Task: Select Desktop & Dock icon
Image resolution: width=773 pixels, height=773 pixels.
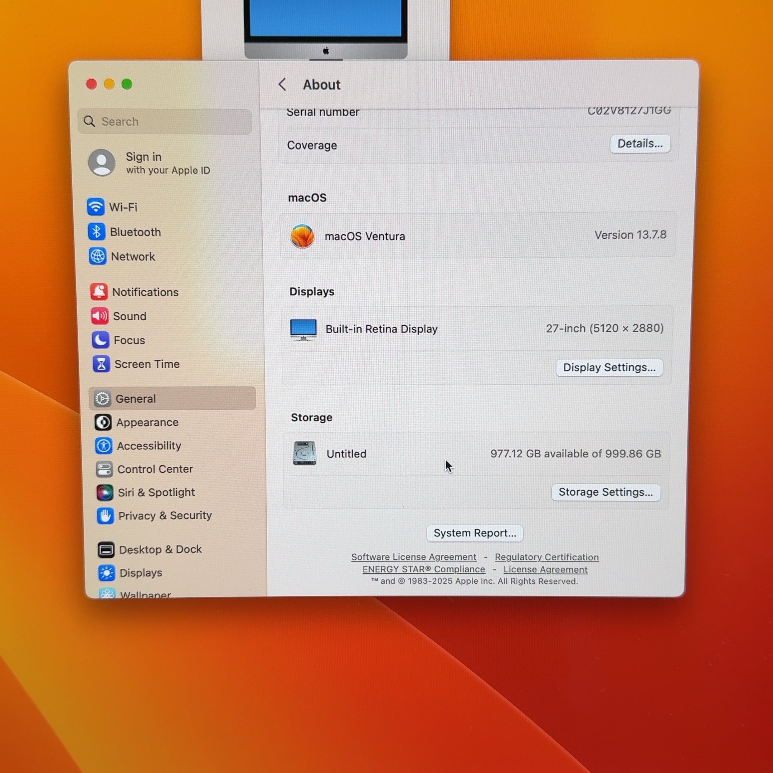Action: point(106,549)
